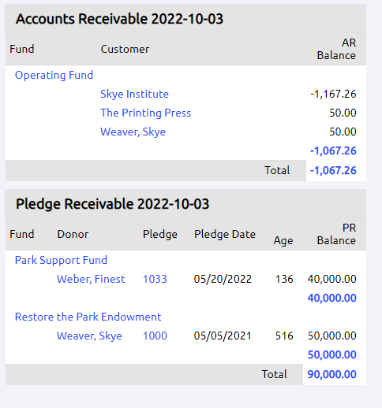Open Restore the Park Endowment fund link
Image resolution: width=382 pixels, height=408 pixels.
click(x=88, y=317)
